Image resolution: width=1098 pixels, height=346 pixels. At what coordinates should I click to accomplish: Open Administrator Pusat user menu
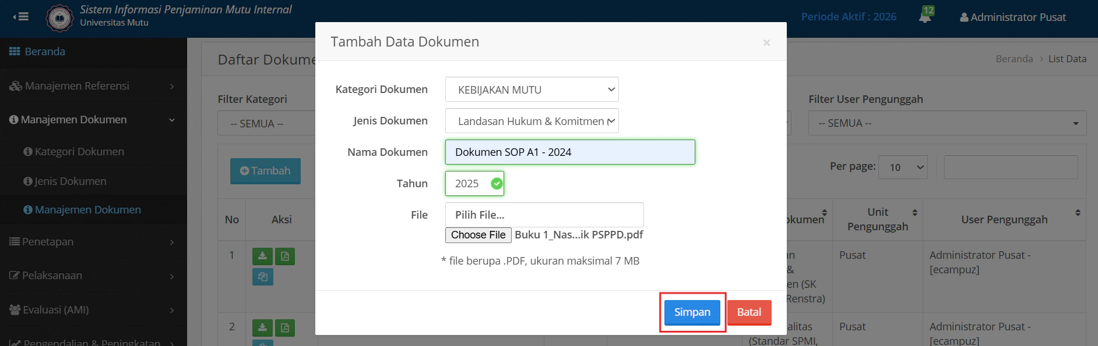pyautogui.click(x=1013, y=17)
